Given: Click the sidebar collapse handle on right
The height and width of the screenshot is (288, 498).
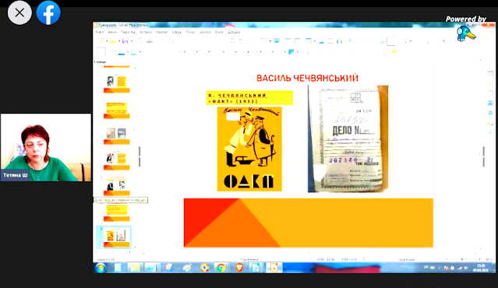Looking at the screenshot, I should coord(484,156).
